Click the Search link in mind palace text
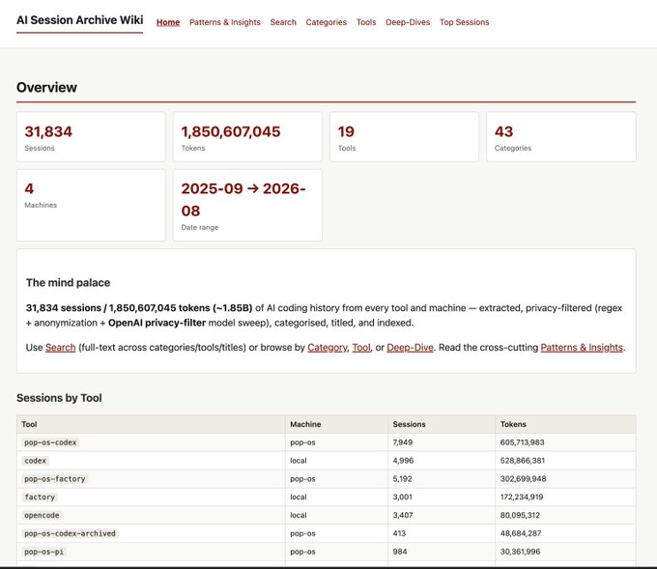Viewport: 657px width, 569px height. 60,348
